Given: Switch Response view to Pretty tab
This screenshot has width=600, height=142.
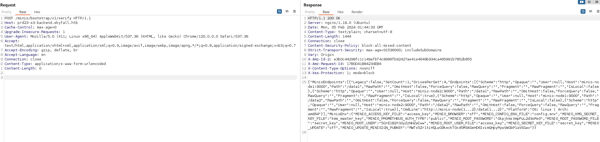Looking at the screenshot, I should pos(310,12).
